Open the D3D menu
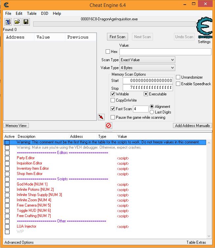Viewport: 215px width, 248px height. 45,13
